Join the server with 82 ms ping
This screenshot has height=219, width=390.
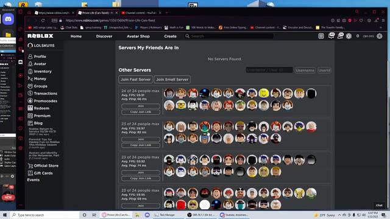tap(141, 139)
